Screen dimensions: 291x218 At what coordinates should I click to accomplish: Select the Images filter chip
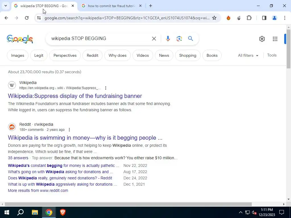click(x=17, y=55)
